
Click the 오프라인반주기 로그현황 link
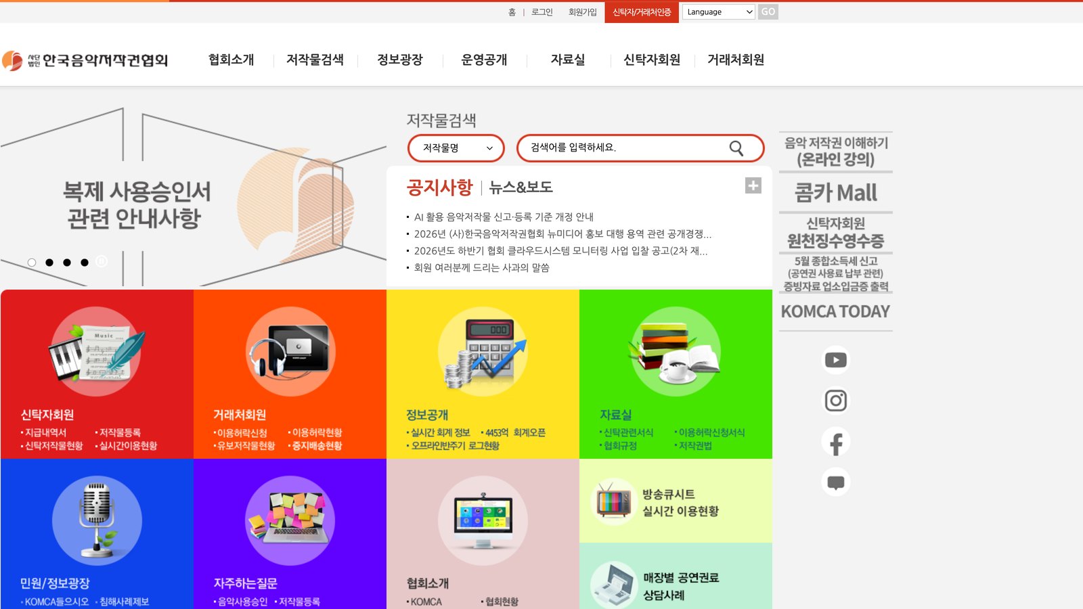455,446
